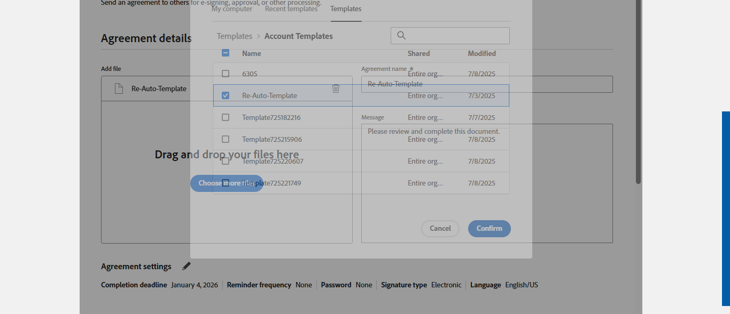Image resolution: width=730 pixels, height=314 pixels.
Task: Toggle the select-all checkbox in the Name header
Action: tap(226, 53)
